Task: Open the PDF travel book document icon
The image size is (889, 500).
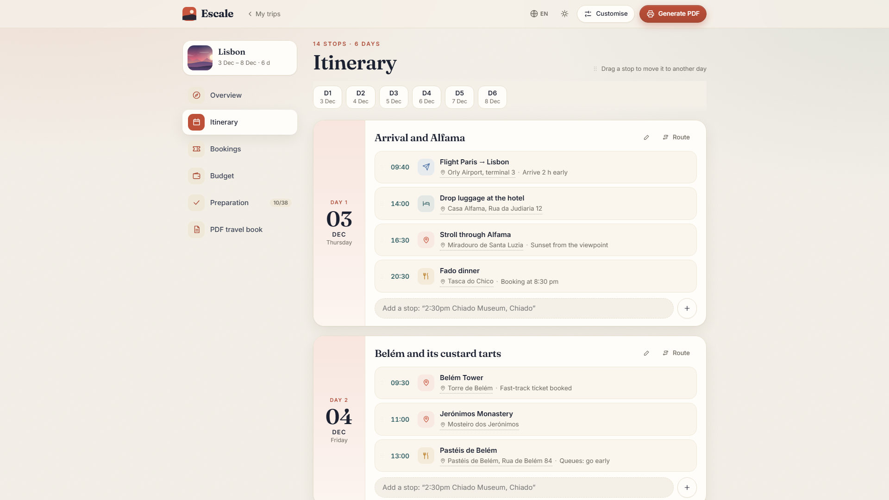Action: (x=196, y=230)
